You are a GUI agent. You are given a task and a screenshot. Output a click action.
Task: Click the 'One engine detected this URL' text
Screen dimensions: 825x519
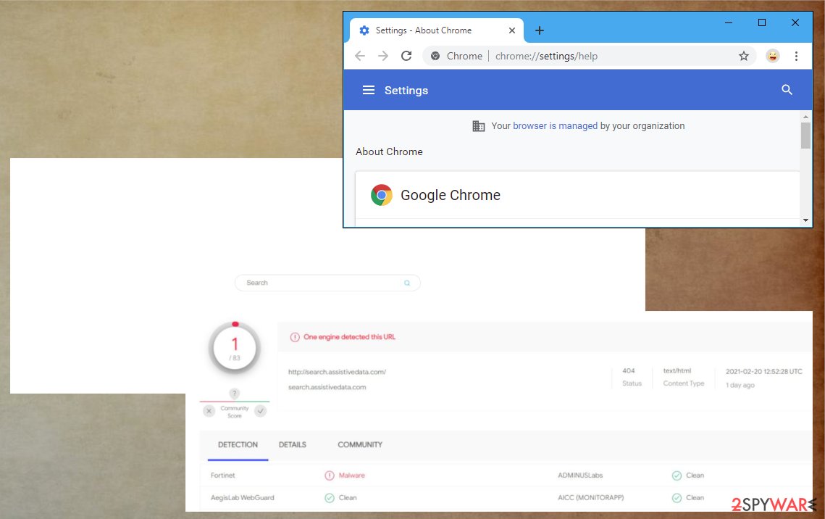click(x=349, y=337)
